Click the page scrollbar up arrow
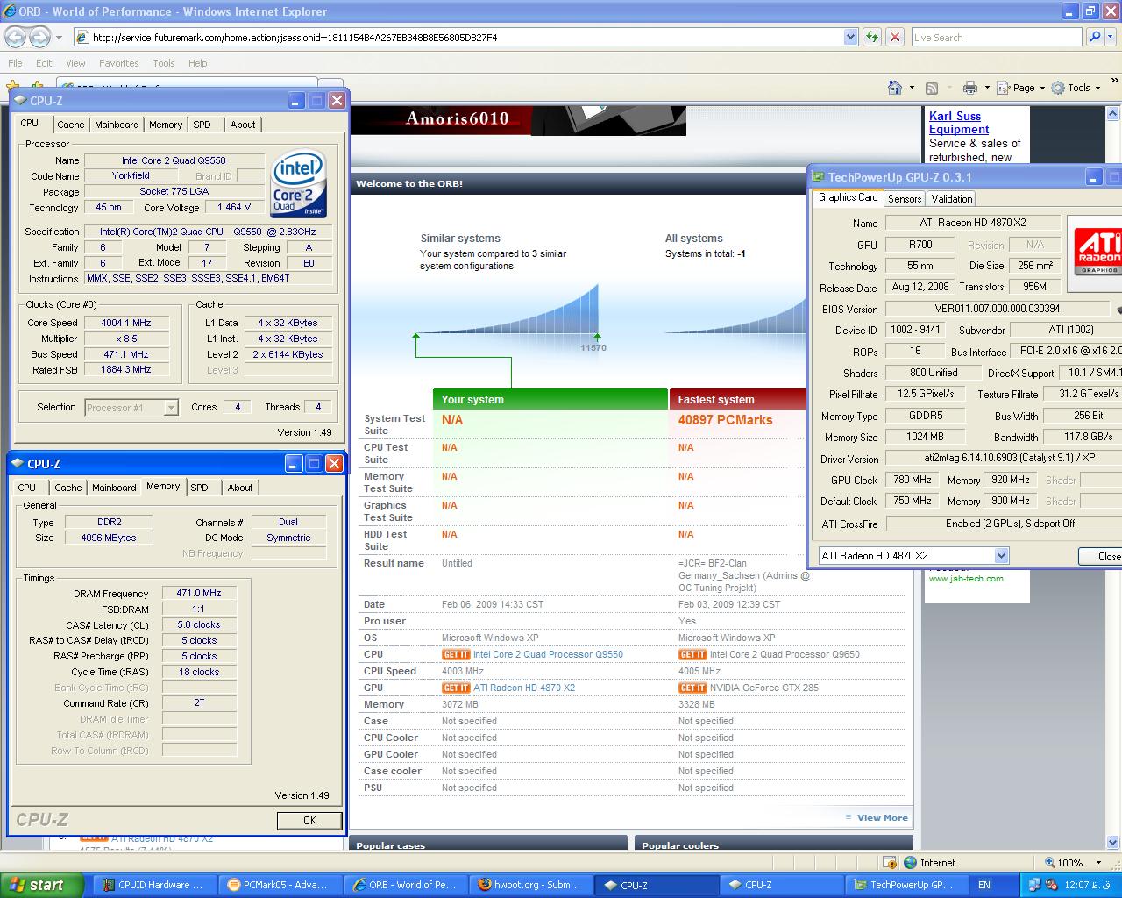 click(x=1114, y=114)
